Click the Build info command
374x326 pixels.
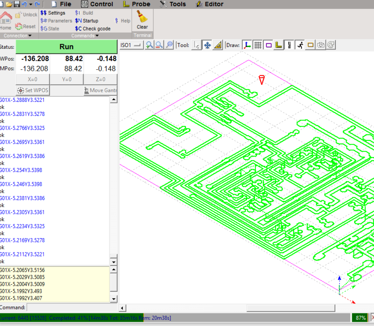[84, 13]
